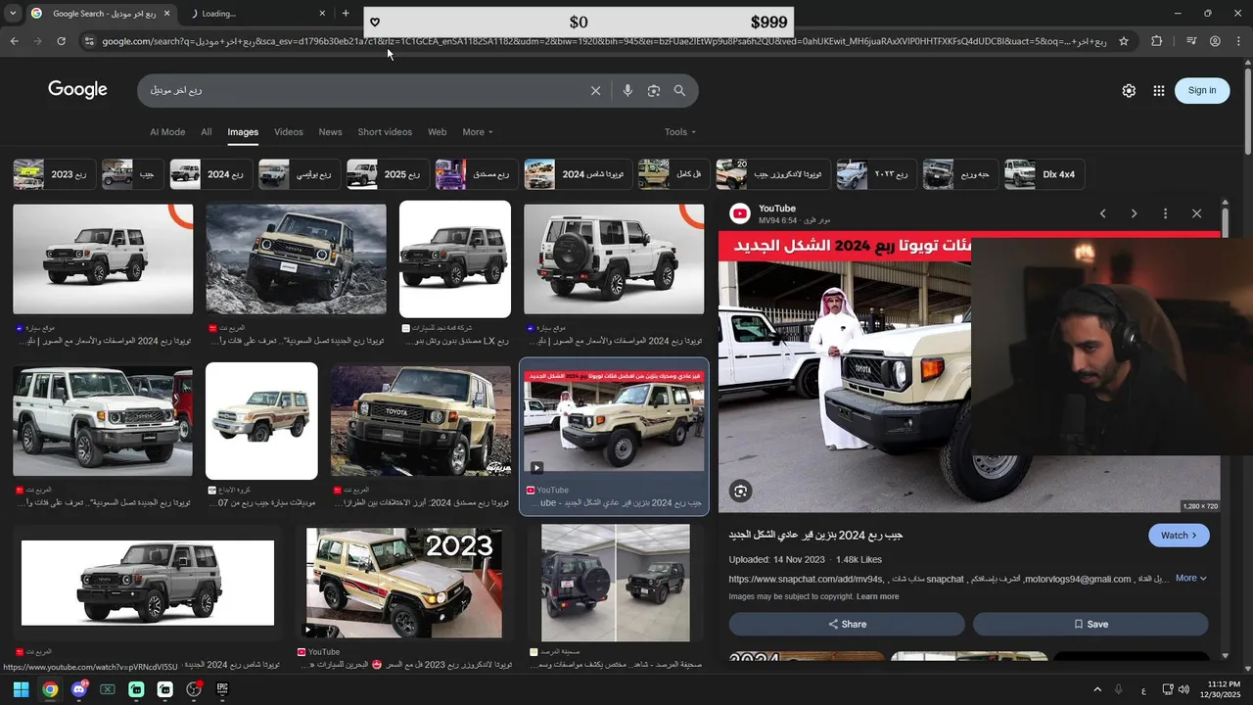Click the Chrome address bar URL

pos(604,41)
